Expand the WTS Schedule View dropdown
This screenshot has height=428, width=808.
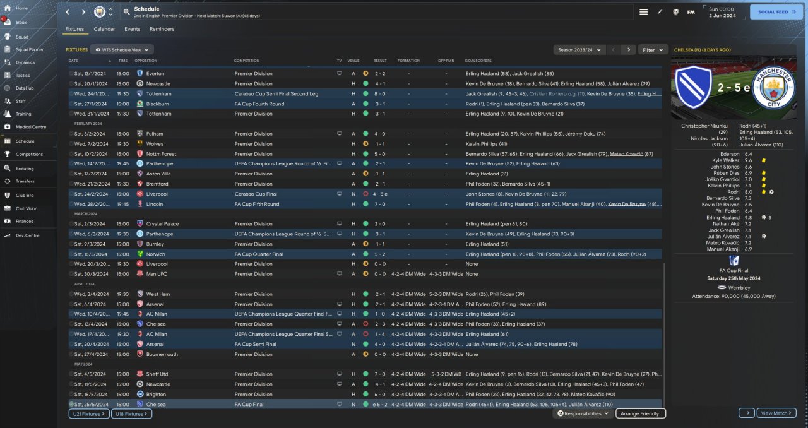click(x=122, y=49)
